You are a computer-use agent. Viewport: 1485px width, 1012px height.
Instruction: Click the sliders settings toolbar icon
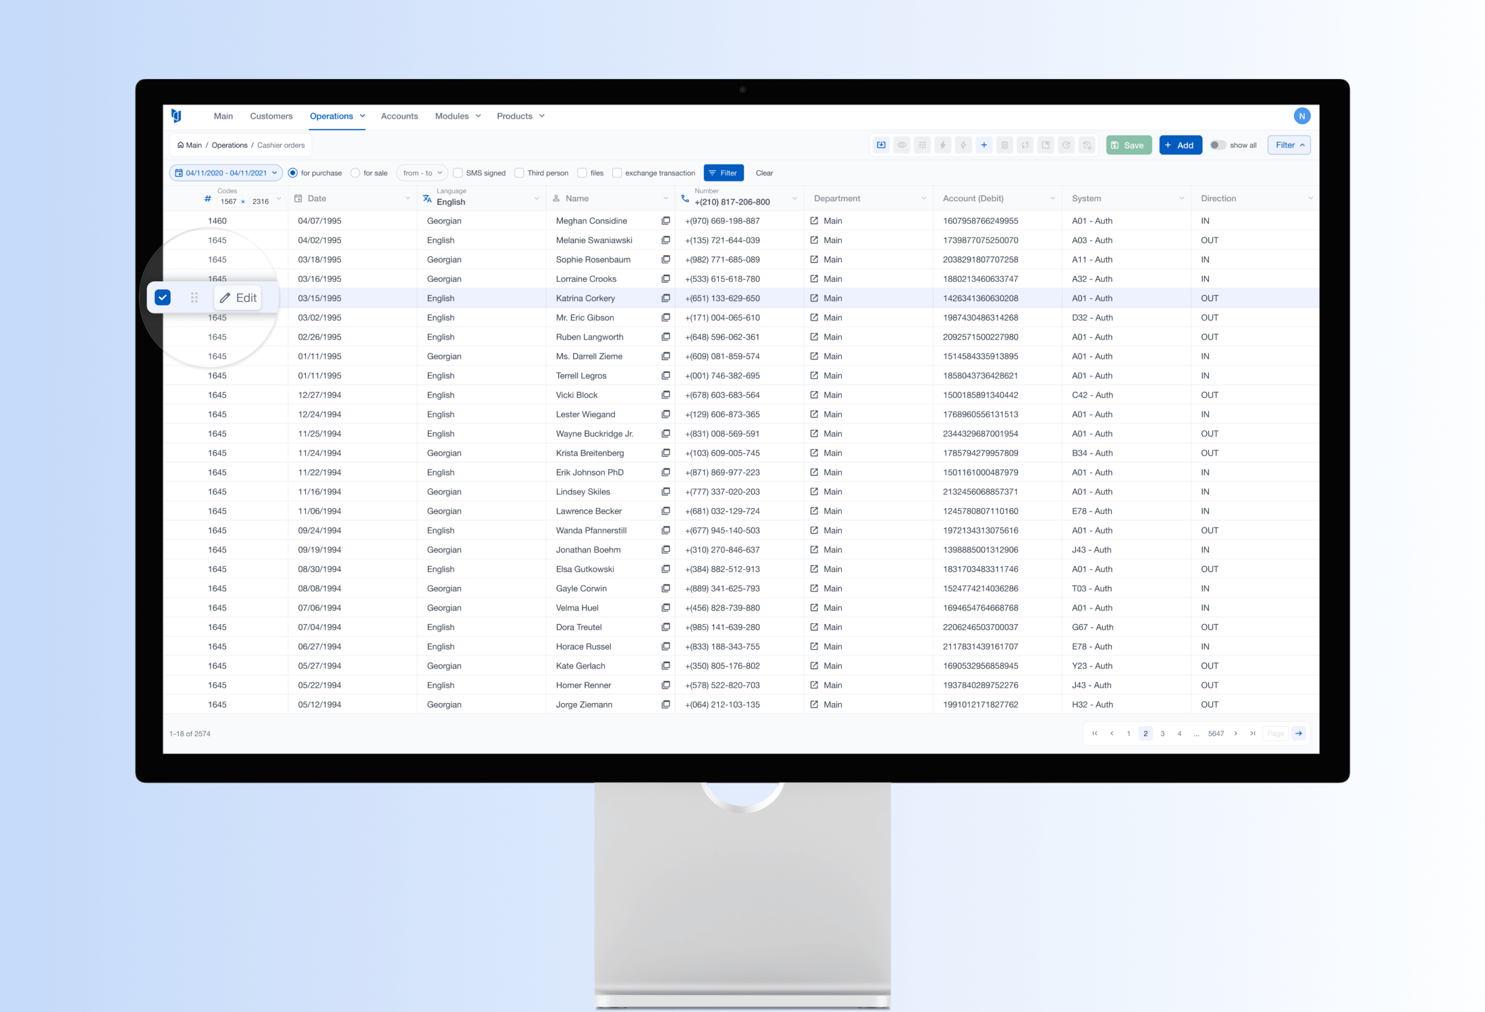tap(922, 145)
